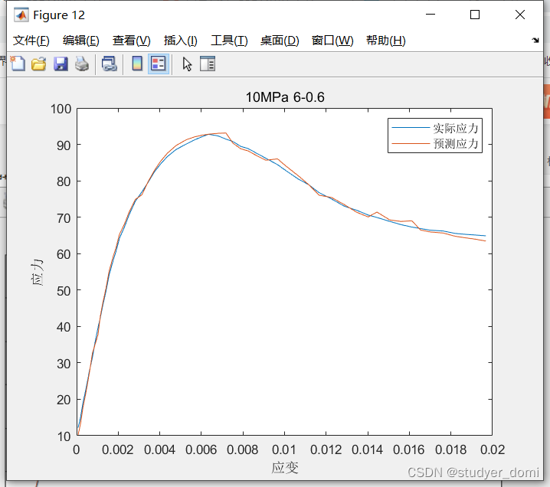The image size is (550, 487).
Task: Open the Property Inspector icon
Action: pos(208,64)
